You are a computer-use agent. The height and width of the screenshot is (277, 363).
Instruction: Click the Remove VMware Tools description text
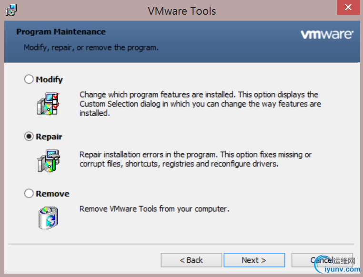154,208
